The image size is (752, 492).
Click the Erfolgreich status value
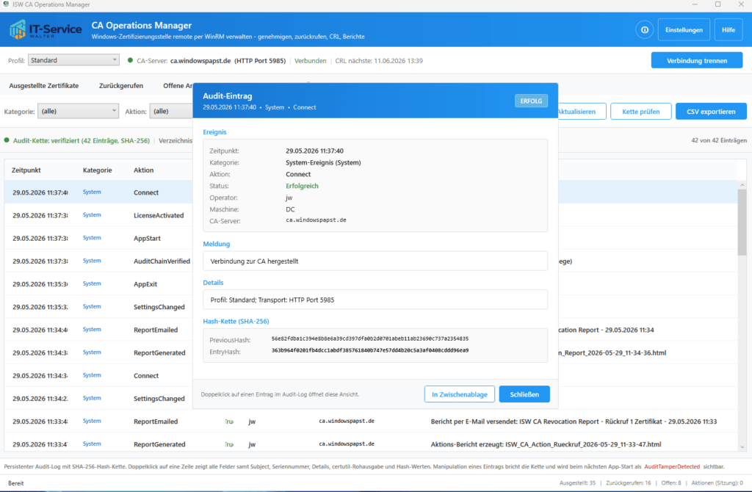coord(302,186)
